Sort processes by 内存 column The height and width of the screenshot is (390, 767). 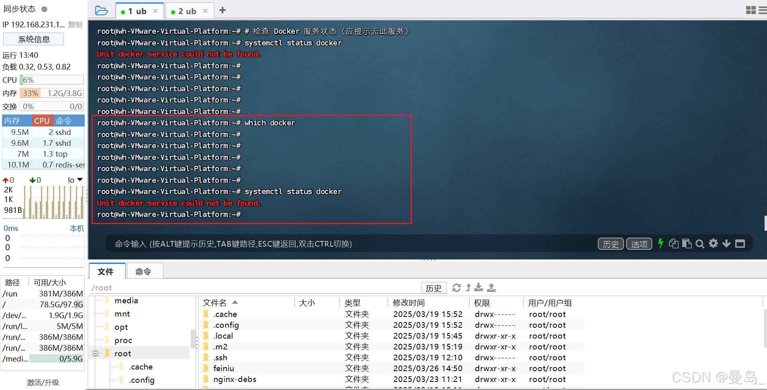[x=17, y=121]
